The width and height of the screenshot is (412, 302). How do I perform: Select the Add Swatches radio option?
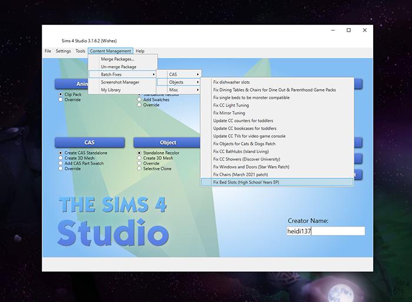pyautogui.click(x=139, y=99)
